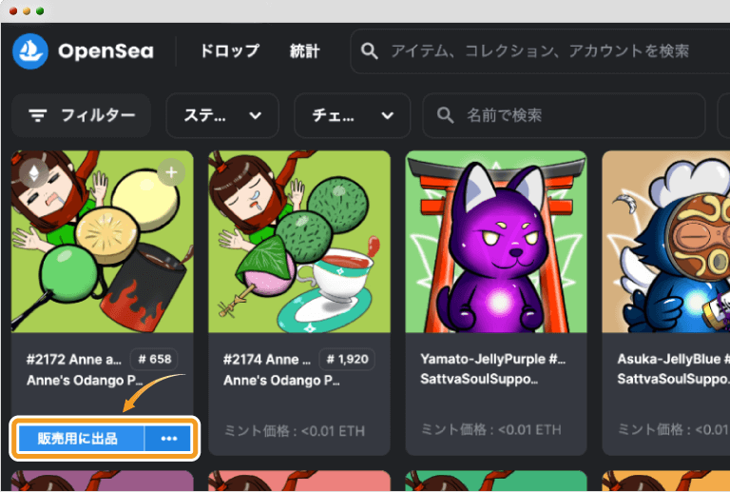The width and height of the screenshot is (730, 492).
Task: Focus the アイテム、コレクション、アカウントを検索 search field
Action: (540, 50)
